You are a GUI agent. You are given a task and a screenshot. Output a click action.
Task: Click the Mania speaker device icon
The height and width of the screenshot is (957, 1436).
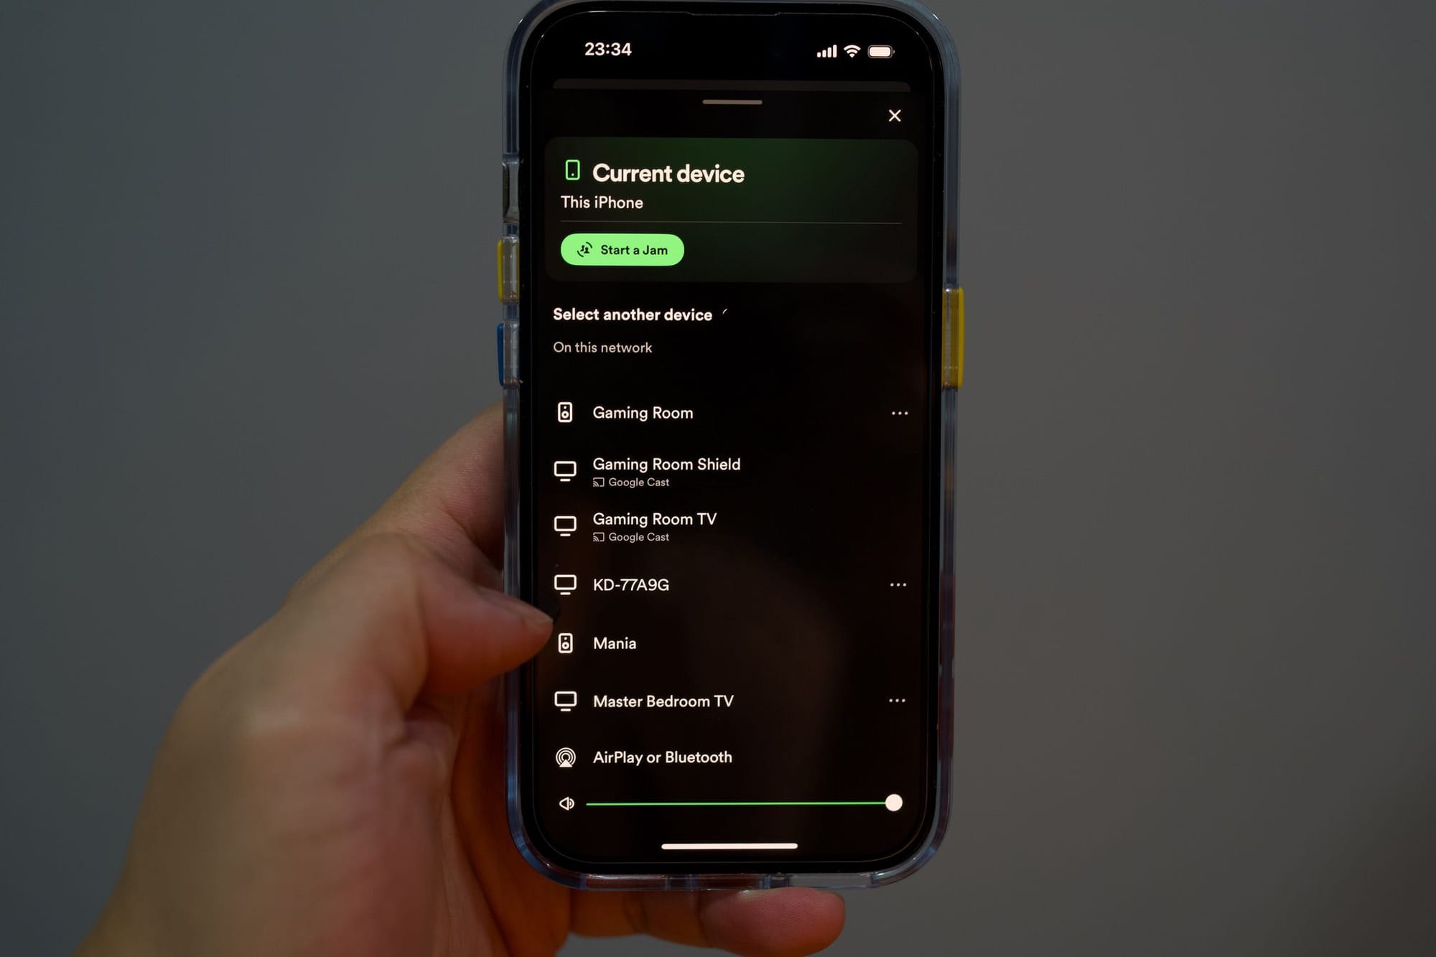tap(566, 642)
